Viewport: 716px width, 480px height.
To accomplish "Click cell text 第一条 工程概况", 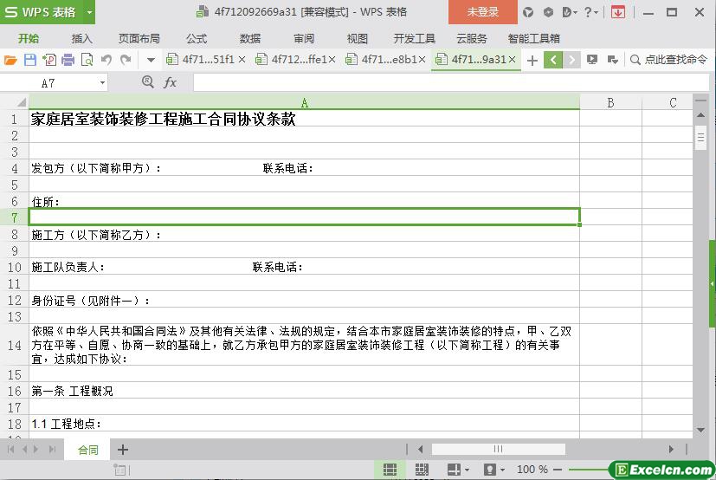I will point(72,391).
